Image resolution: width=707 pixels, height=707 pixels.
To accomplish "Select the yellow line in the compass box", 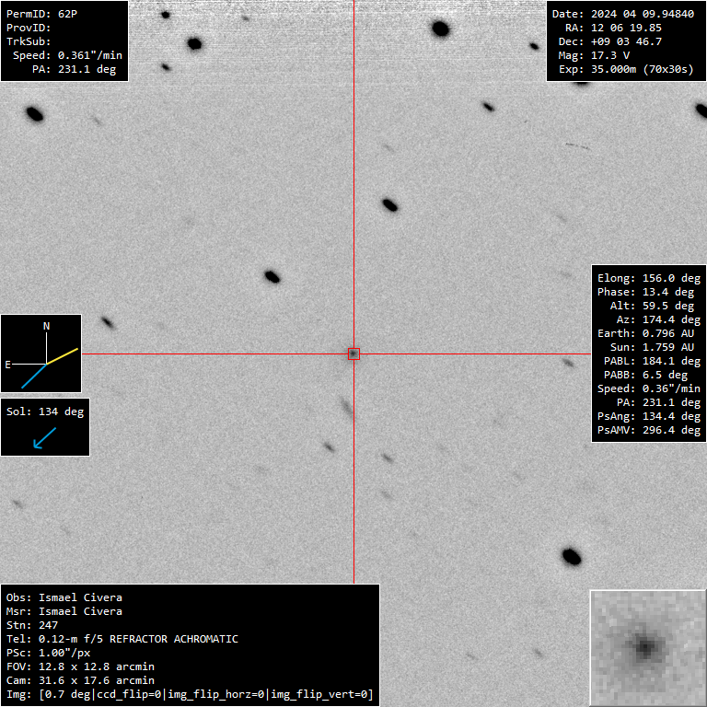I will pyautogui.click(x=63, y=356).
